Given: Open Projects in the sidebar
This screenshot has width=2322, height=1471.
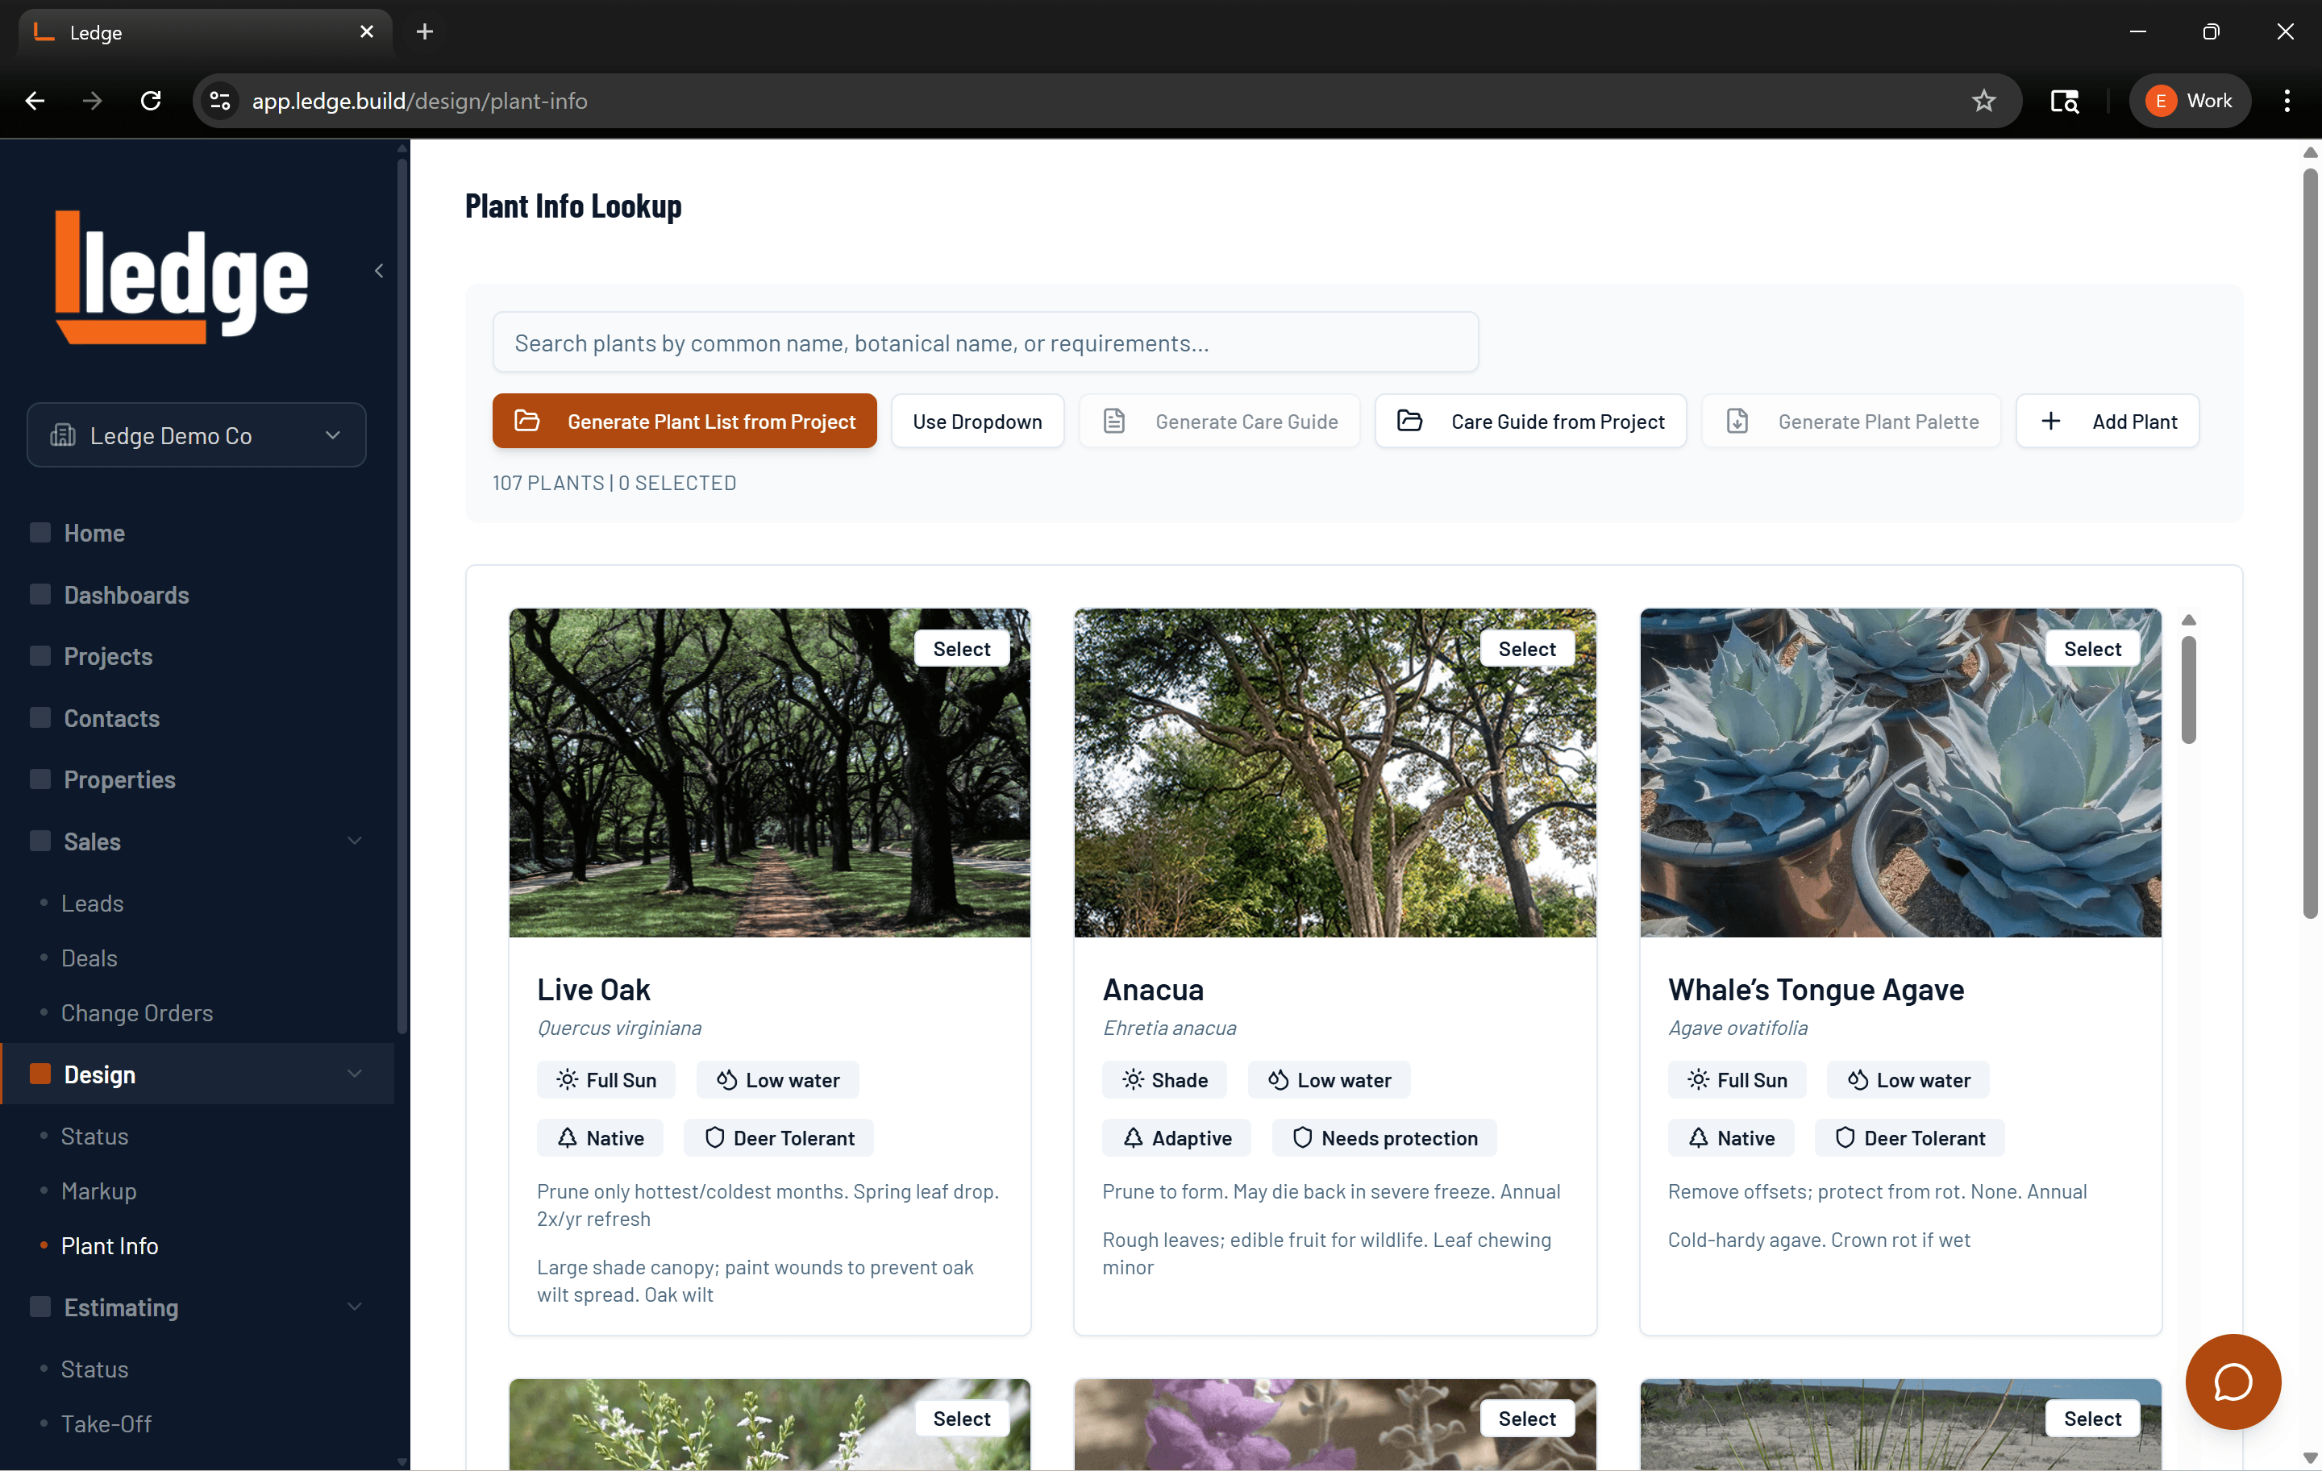Looking at the screenshot, I should [108, 655].
